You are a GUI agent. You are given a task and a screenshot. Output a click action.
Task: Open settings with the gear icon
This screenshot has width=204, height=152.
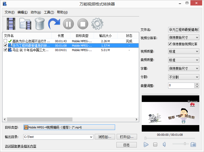[x=97, y=24]
